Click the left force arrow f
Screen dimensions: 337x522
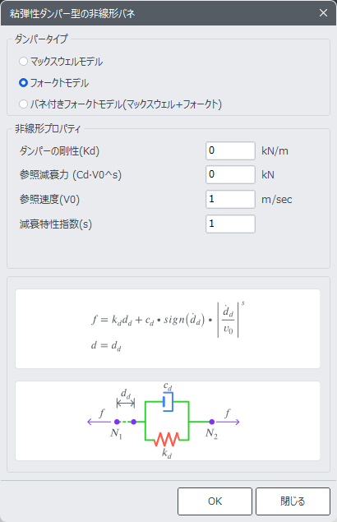[x=99, y=422]
